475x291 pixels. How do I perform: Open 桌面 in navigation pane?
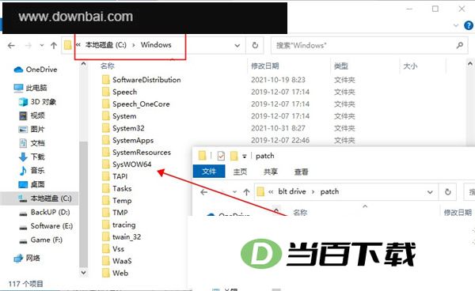(x=32, y=184)
